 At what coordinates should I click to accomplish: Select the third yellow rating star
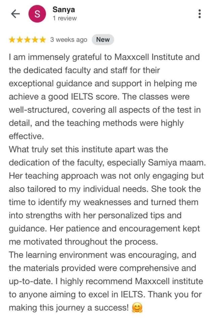tap(27, 40)
